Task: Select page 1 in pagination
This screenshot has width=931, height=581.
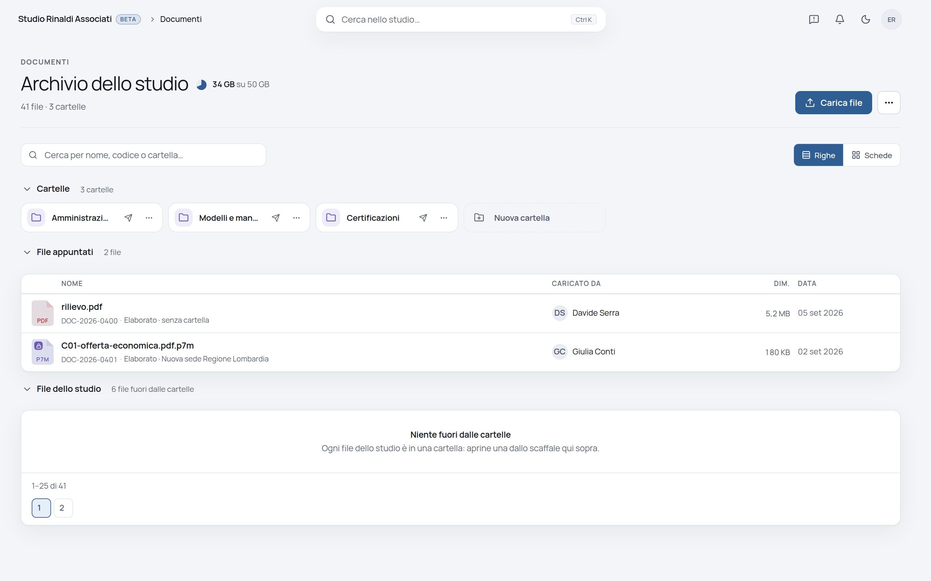Action: click(x=41, y=508)
